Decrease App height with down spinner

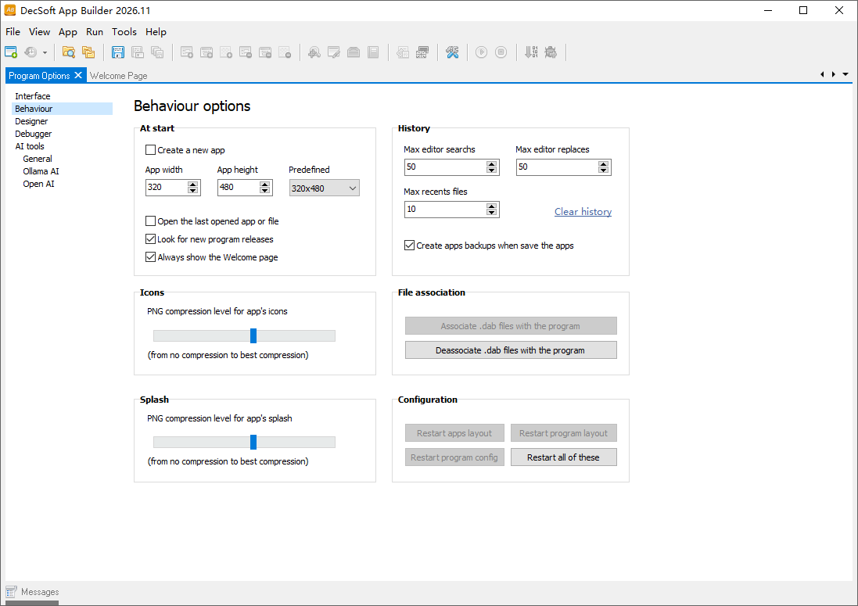(265, 191)
